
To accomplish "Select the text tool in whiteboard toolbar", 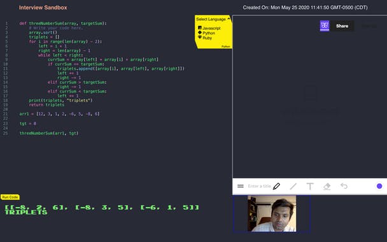I will pyautogui.click(x=310, y=186).
